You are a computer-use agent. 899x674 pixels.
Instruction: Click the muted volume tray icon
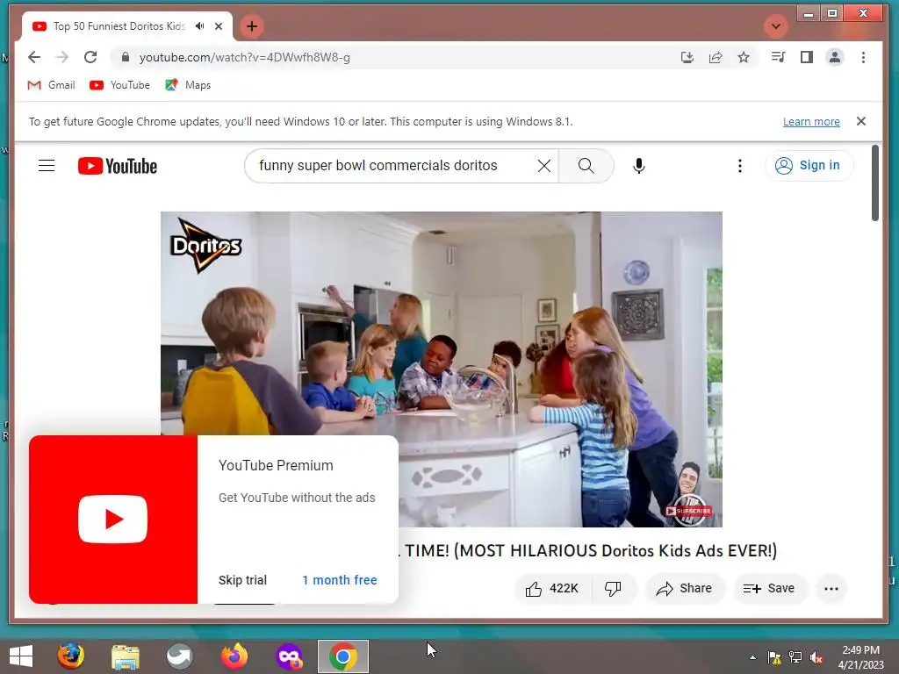(x=816, y=657)
